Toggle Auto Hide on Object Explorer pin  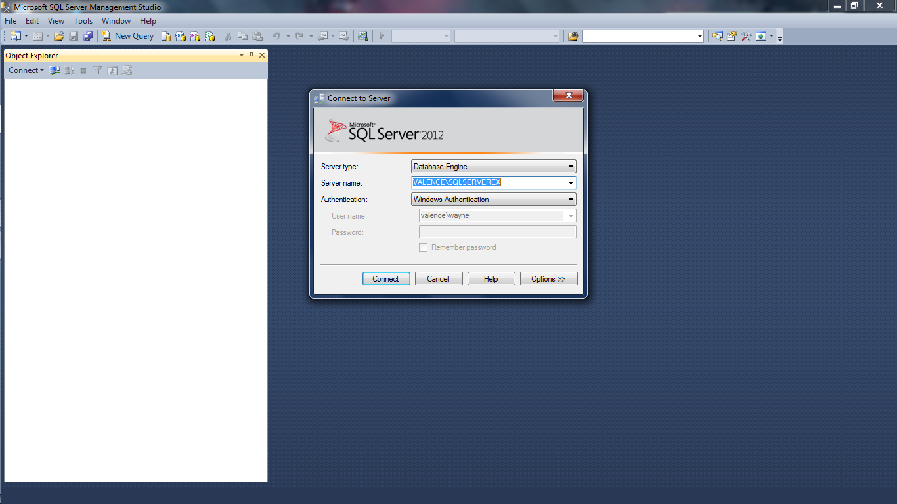click(251, 55)
